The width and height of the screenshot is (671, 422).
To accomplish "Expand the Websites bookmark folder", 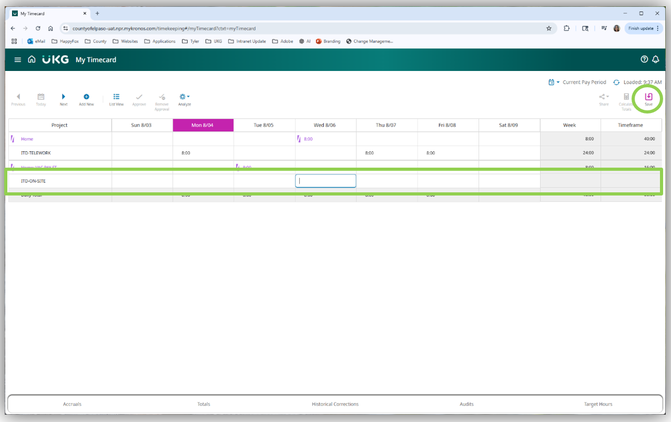I will [125, 41].
